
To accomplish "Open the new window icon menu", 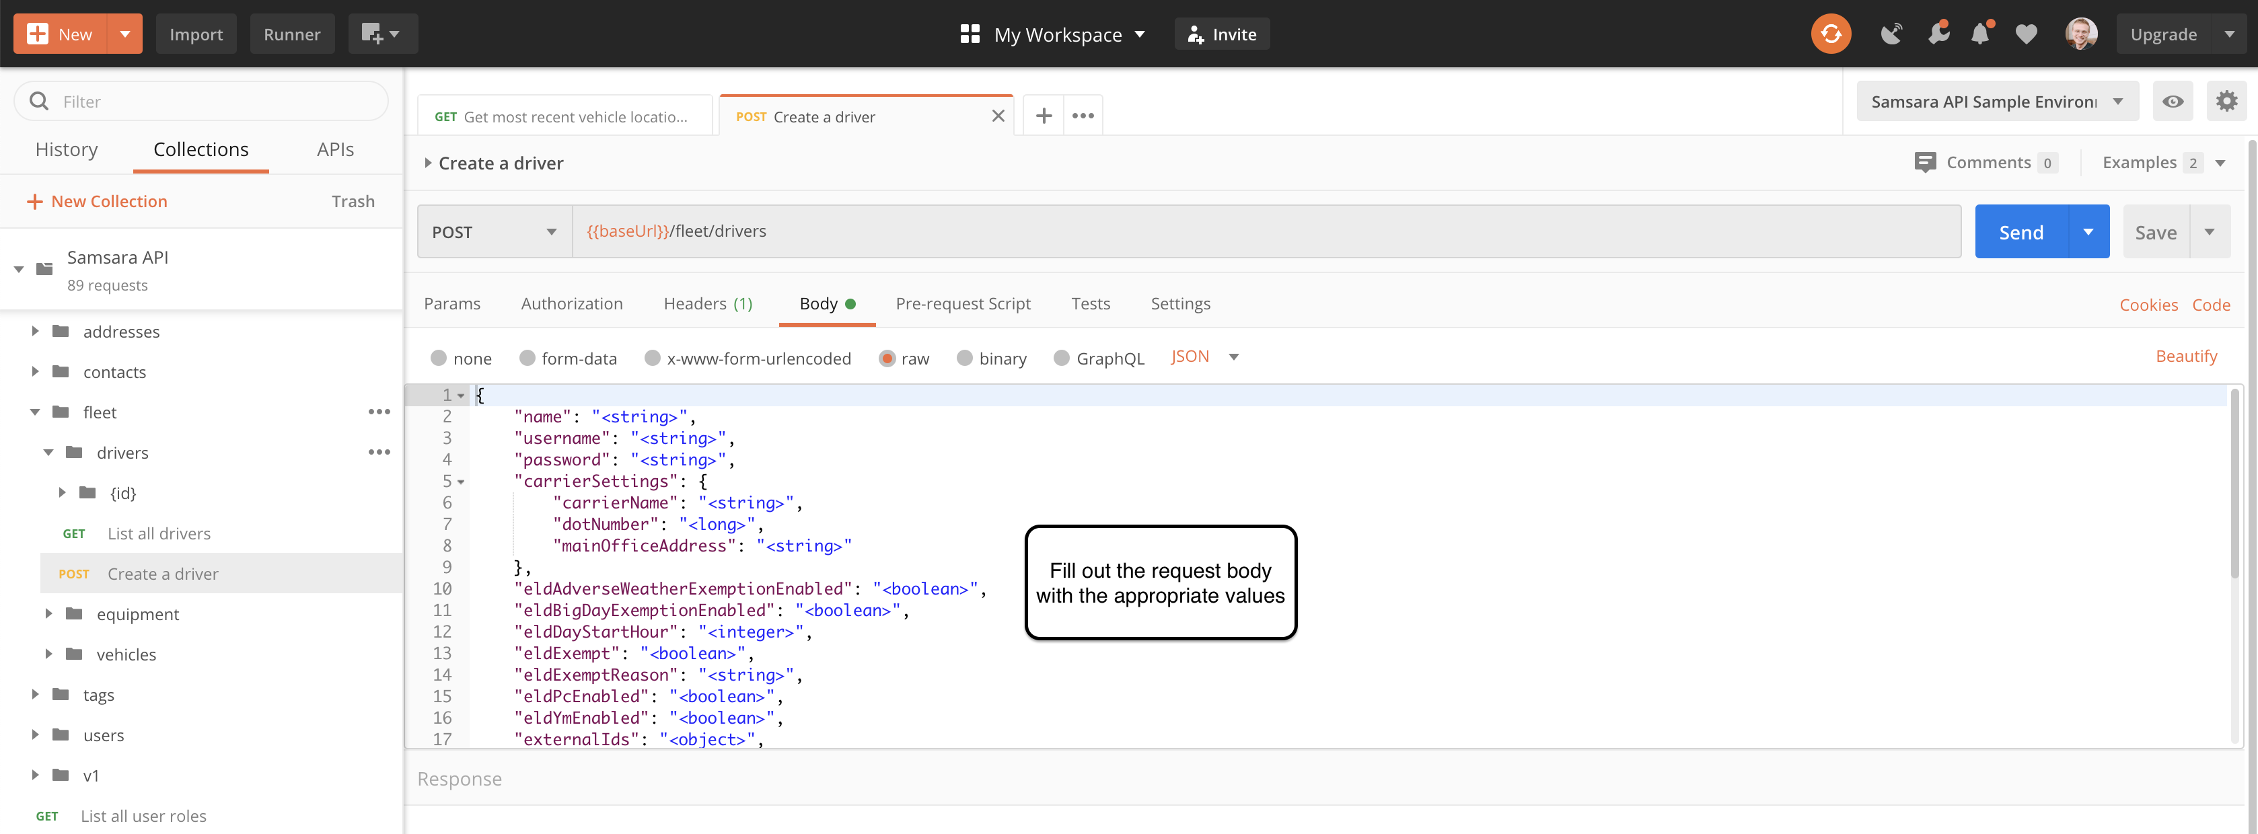I will (382, 34).
